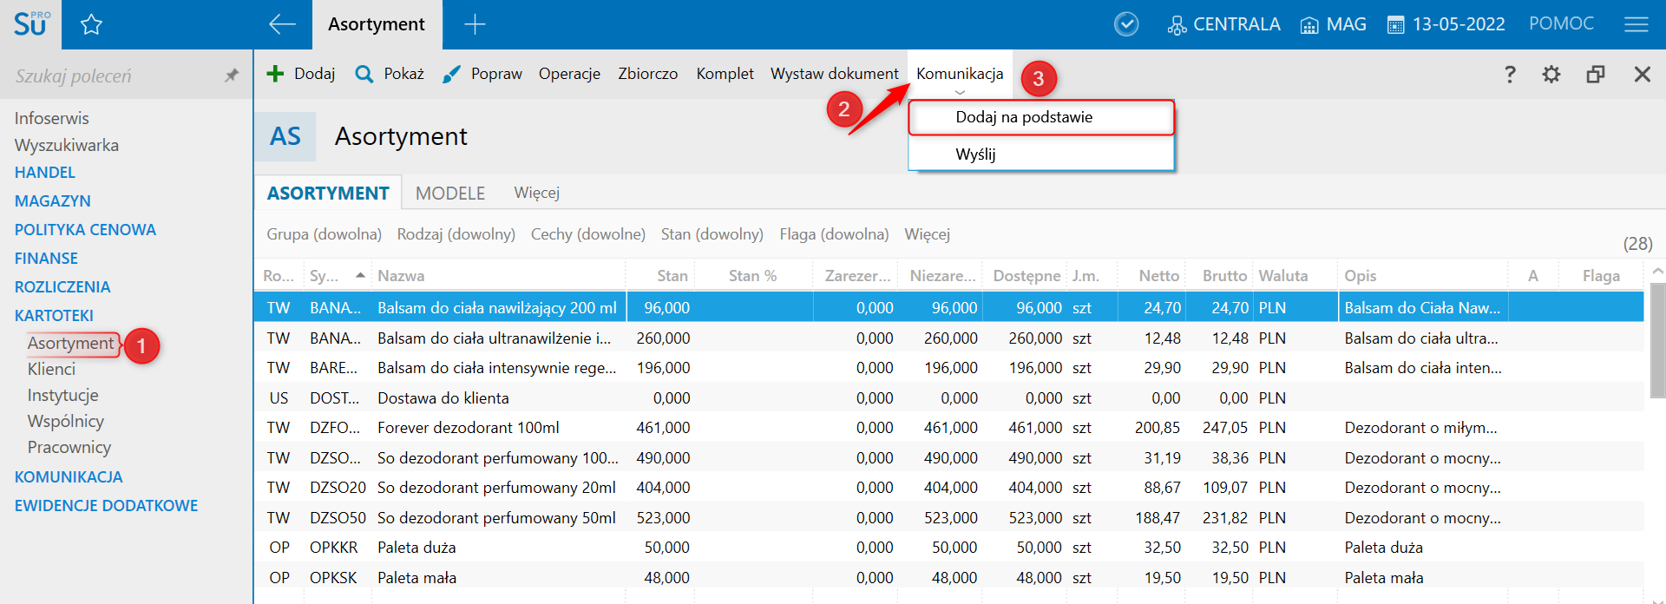Click the favorites star icon
1666x604 pixels.
(x=91, y=25)
